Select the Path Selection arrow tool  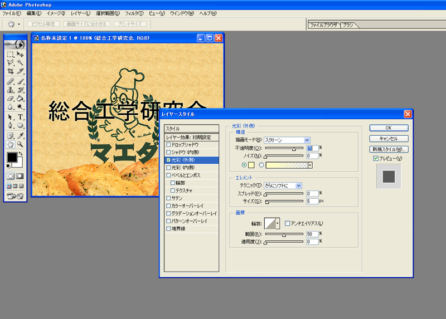point(11,117)
